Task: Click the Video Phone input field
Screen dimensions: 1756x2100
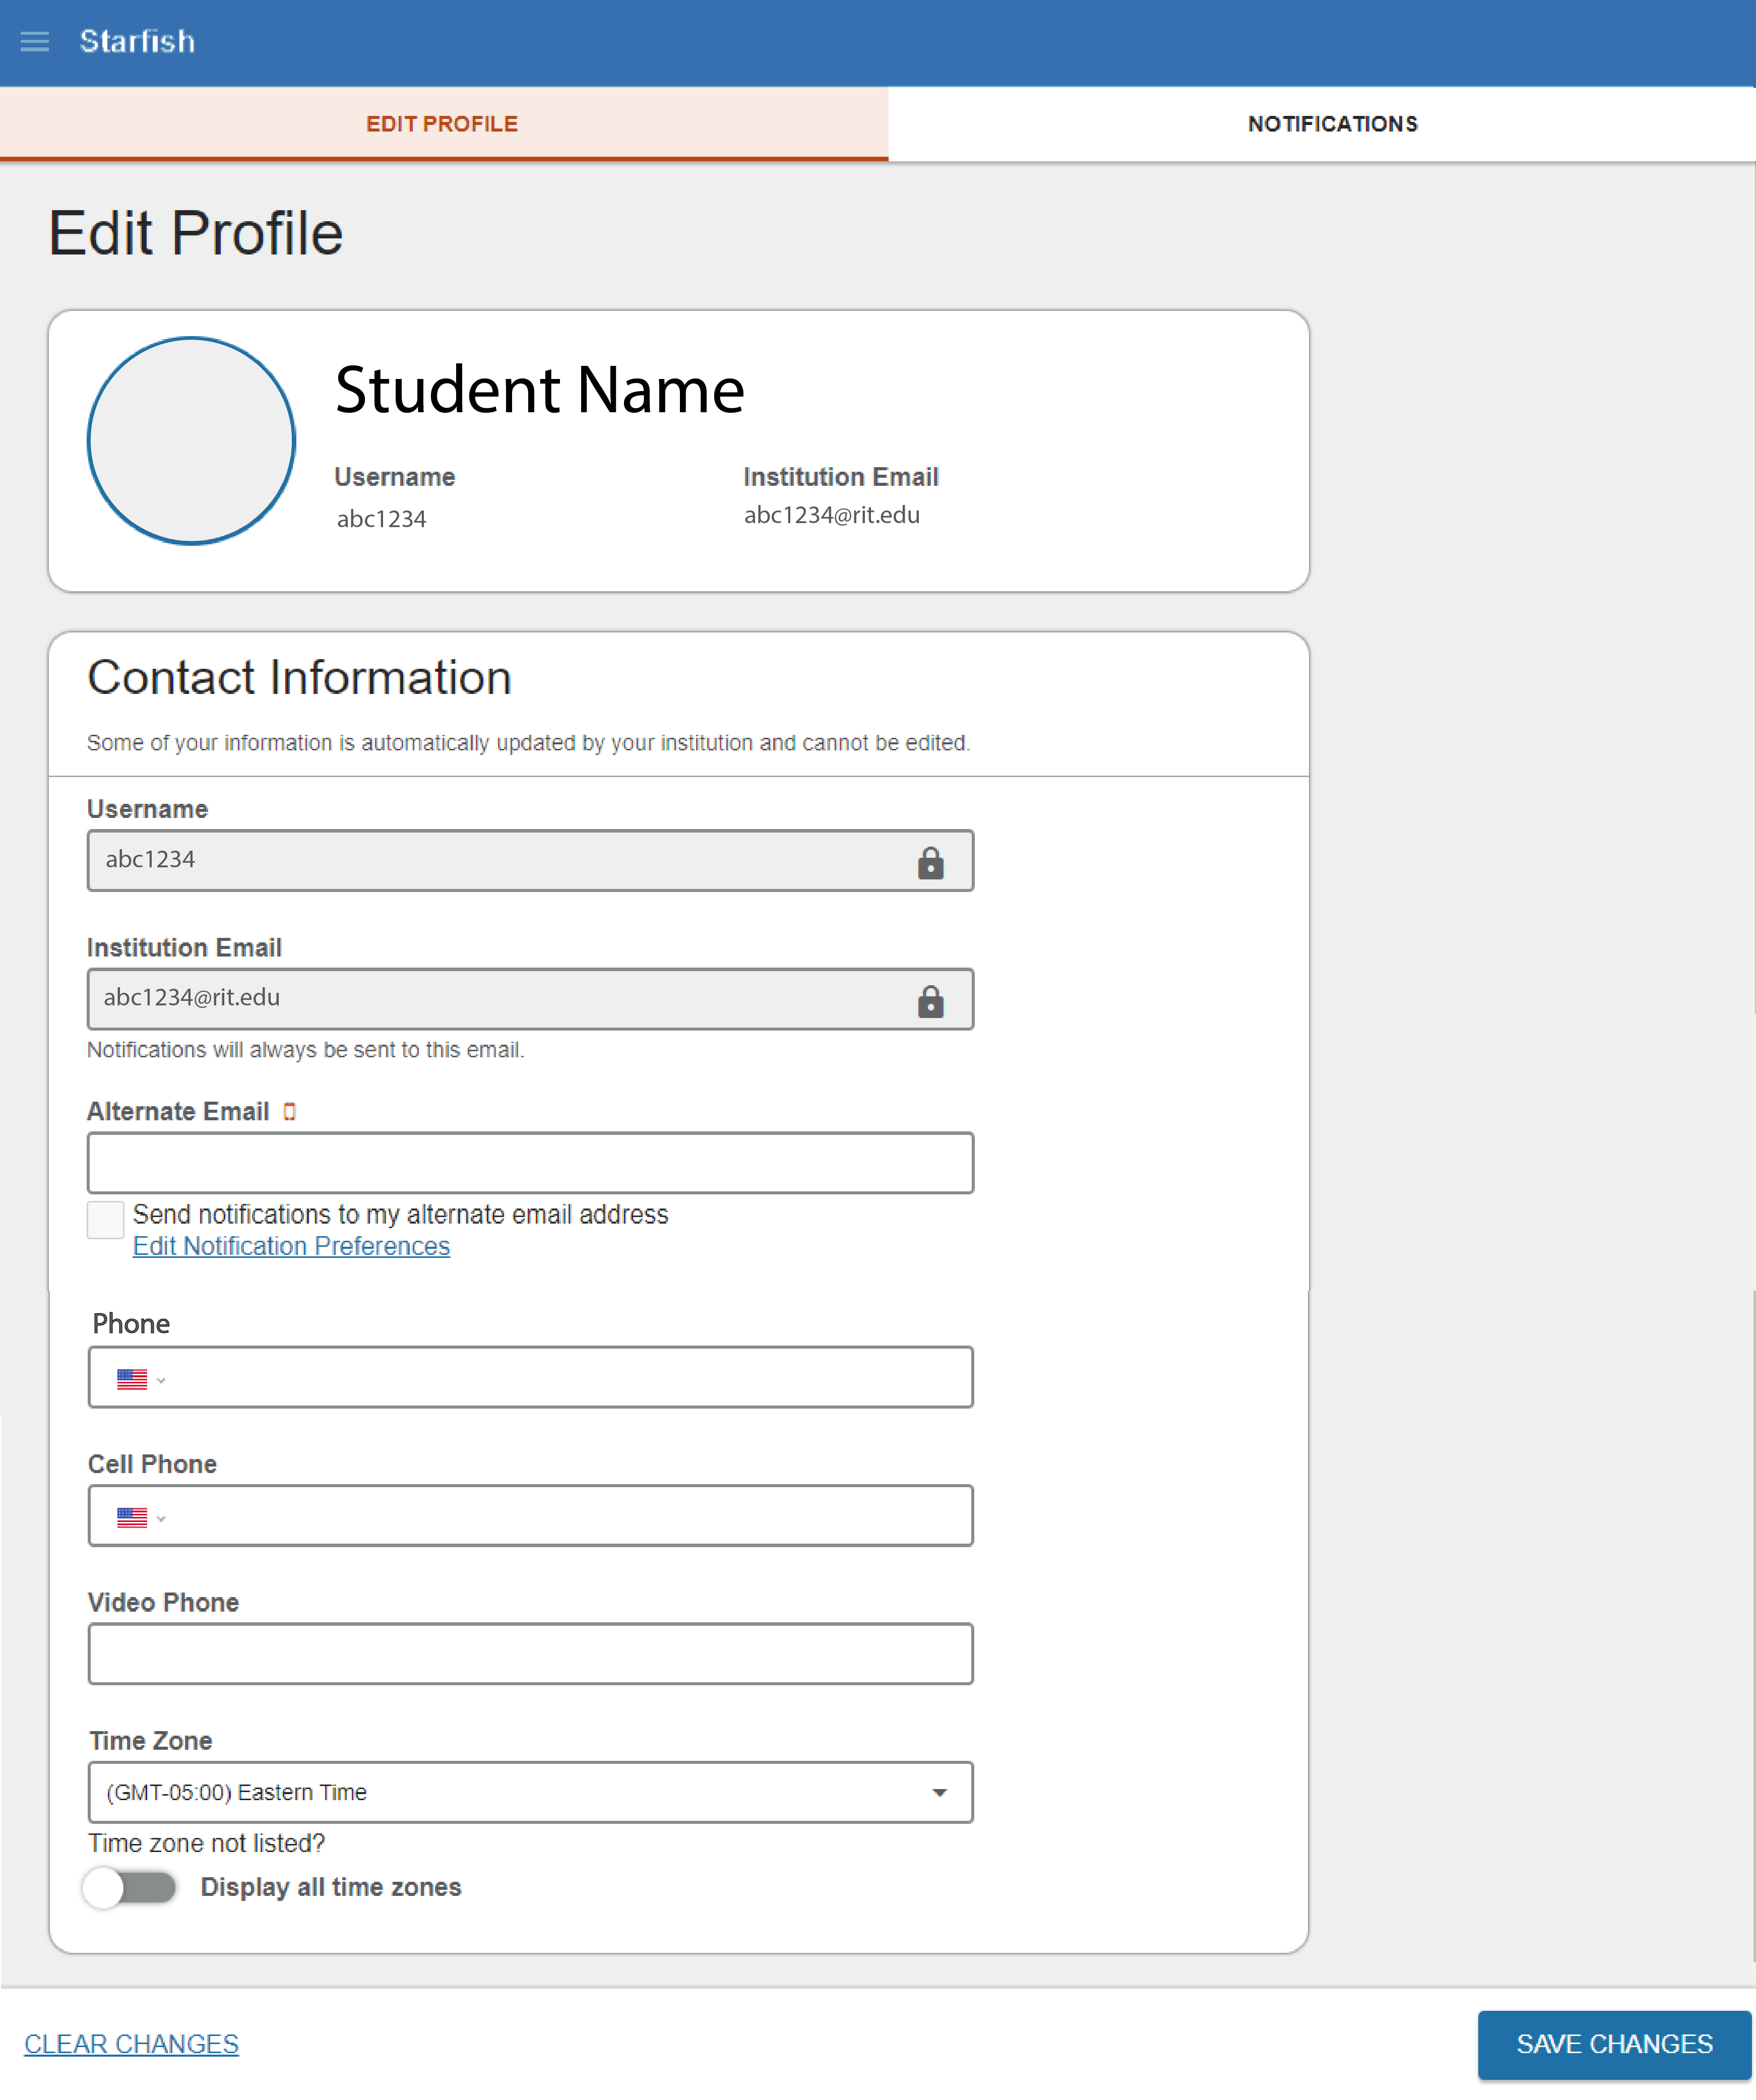Action: click(x=530, y=1653)
